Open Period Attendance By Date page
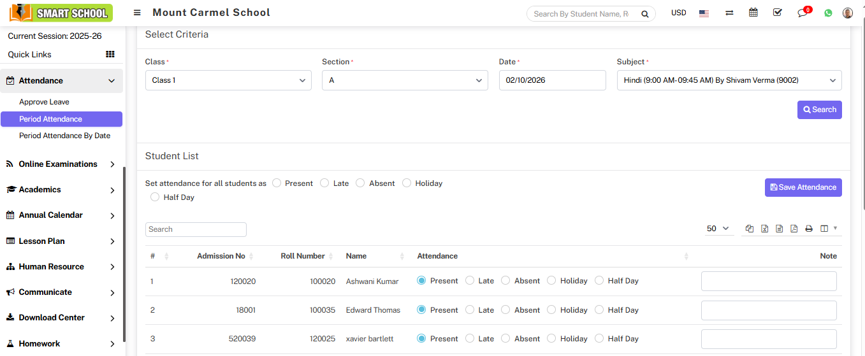Screen dimensions: 865x356 pyautogui.click(x=64, y=136)
